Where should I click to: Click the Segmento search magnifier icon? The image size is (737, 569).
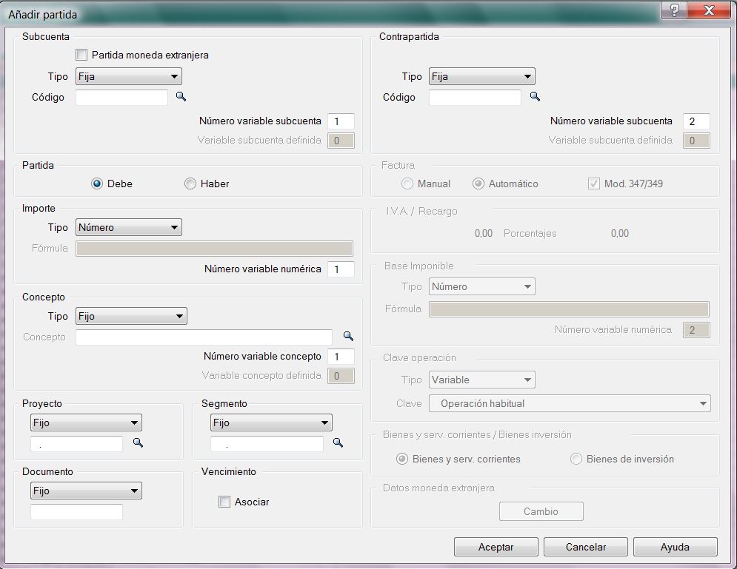pyautogui.click(x=338, y=443)
